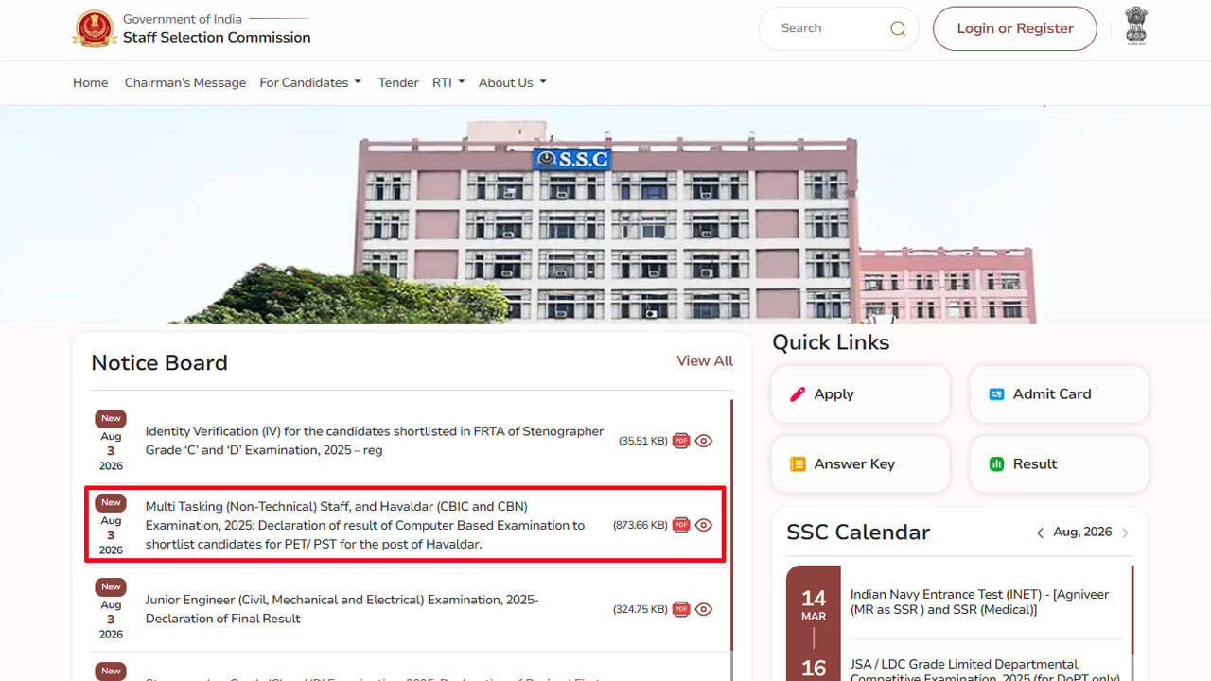Go to next month in SSC Calendar
The width and height of the screenshot is (1211, 681).
point(1125,533)
